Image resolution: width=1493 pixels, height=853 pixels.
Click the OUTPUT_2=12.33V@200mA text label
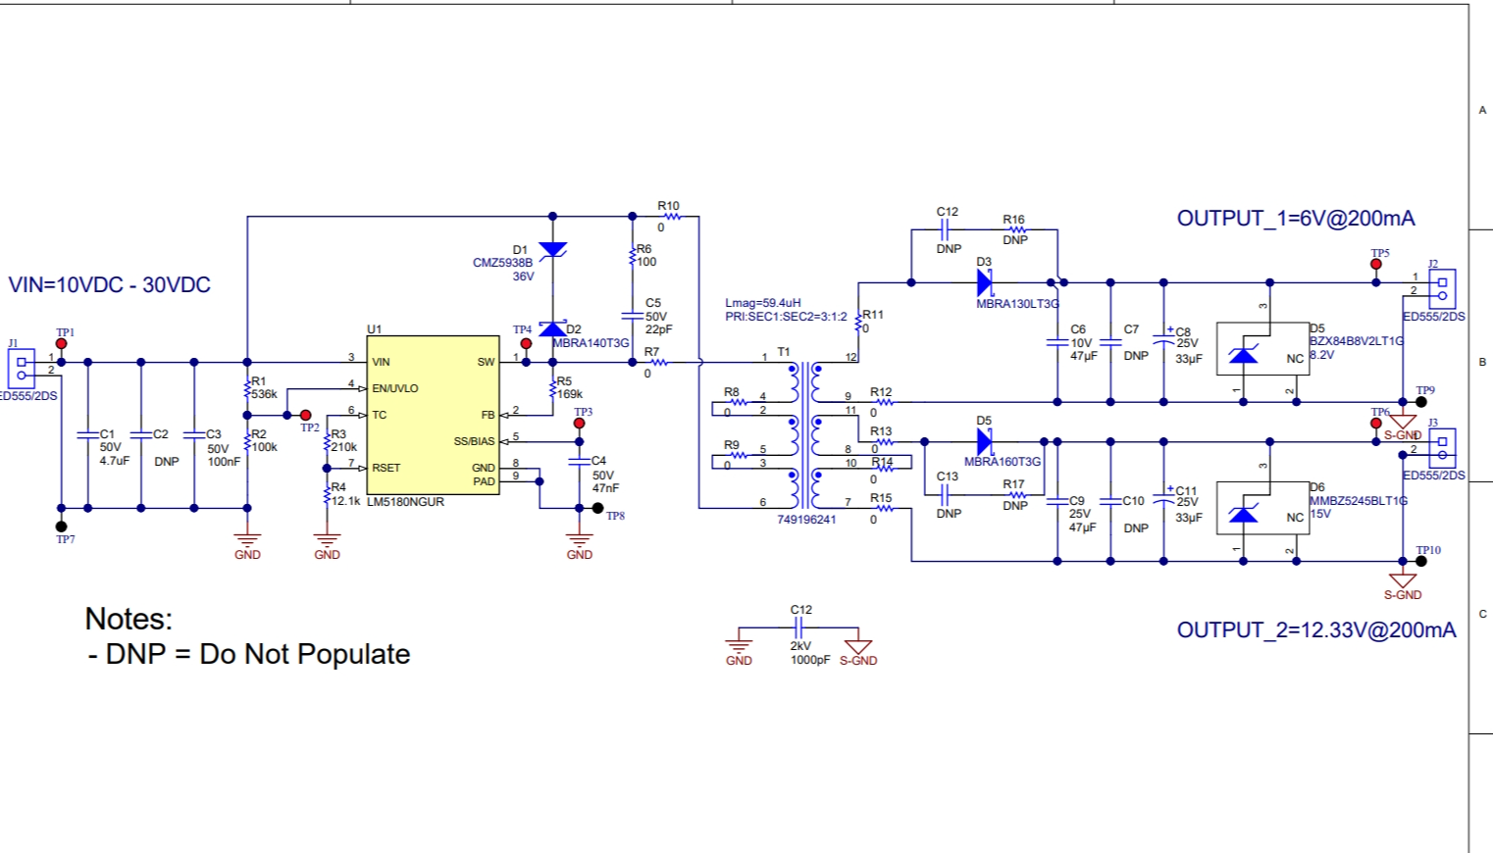coord(1315,630)
